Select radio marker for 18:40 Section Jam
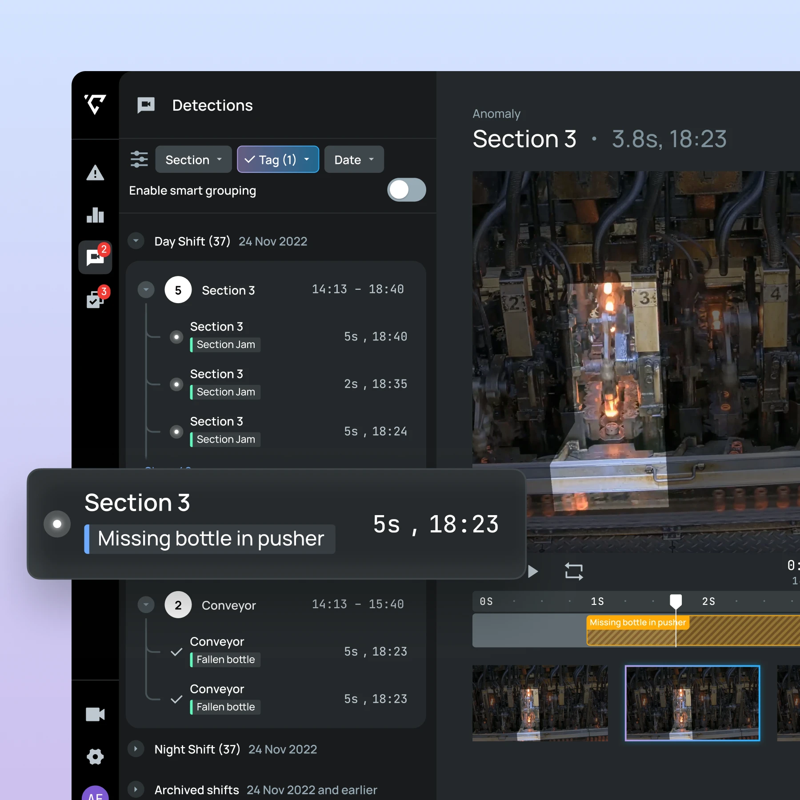The height and width of the screenshot is (800, 800). point(176,337)
